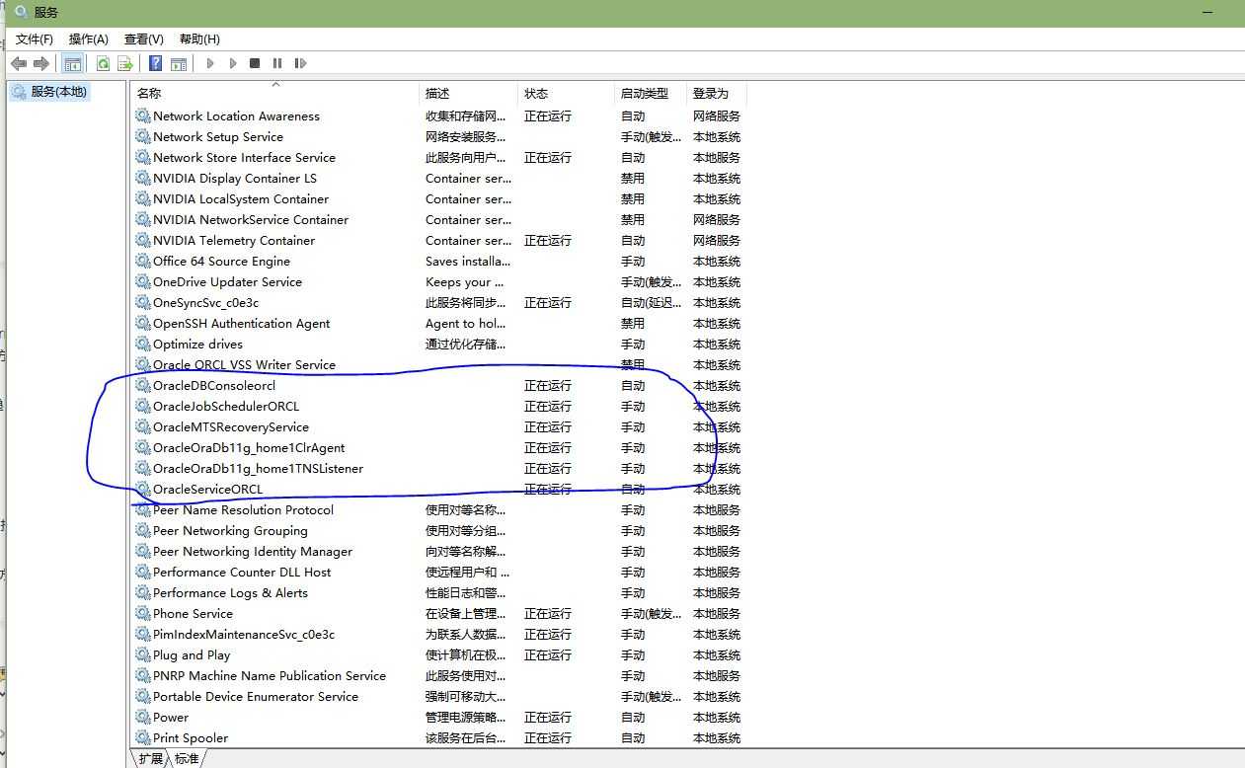Export the list using the toolbar icon
Screen dimensions: 1245x768
(125, 63)
